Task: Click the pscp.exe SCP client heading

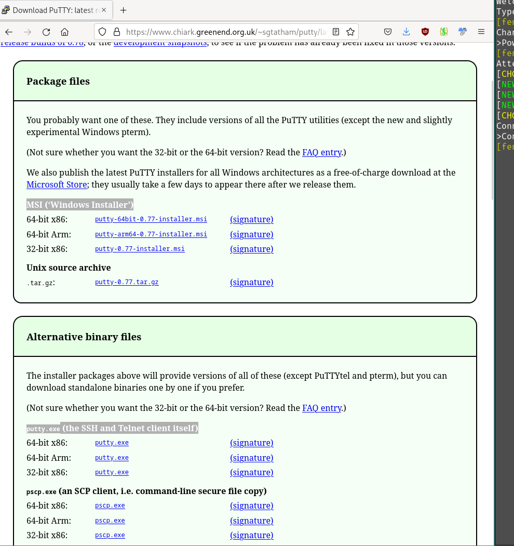Action: [x=146, y=491]
